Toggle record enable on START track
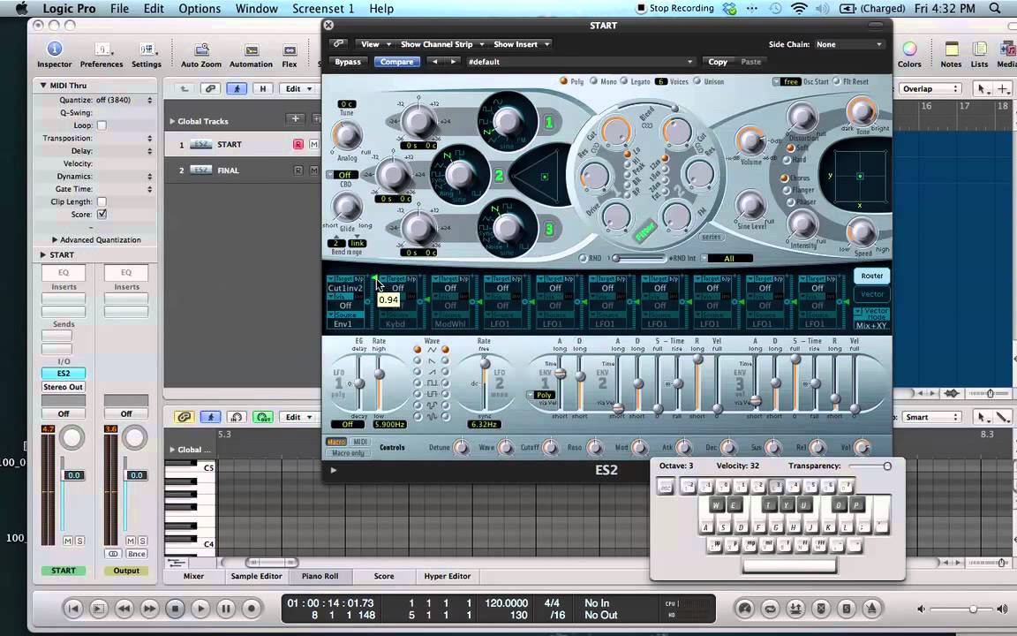This screenshot has width=1017, height=636. click(298, 144)
